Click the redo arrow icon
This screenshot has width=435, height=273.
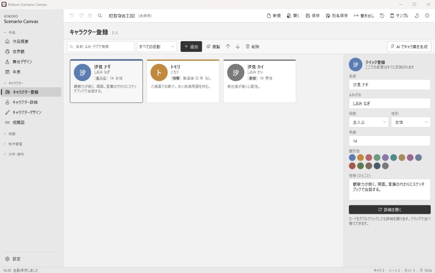81,16
